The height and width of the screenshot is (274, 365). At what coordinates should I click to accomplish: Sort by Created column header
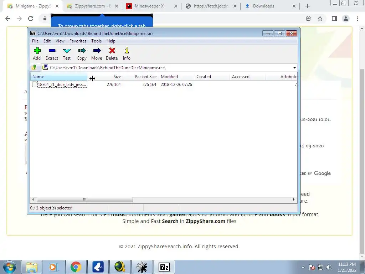pyautogui.click(x=212, y=77)
